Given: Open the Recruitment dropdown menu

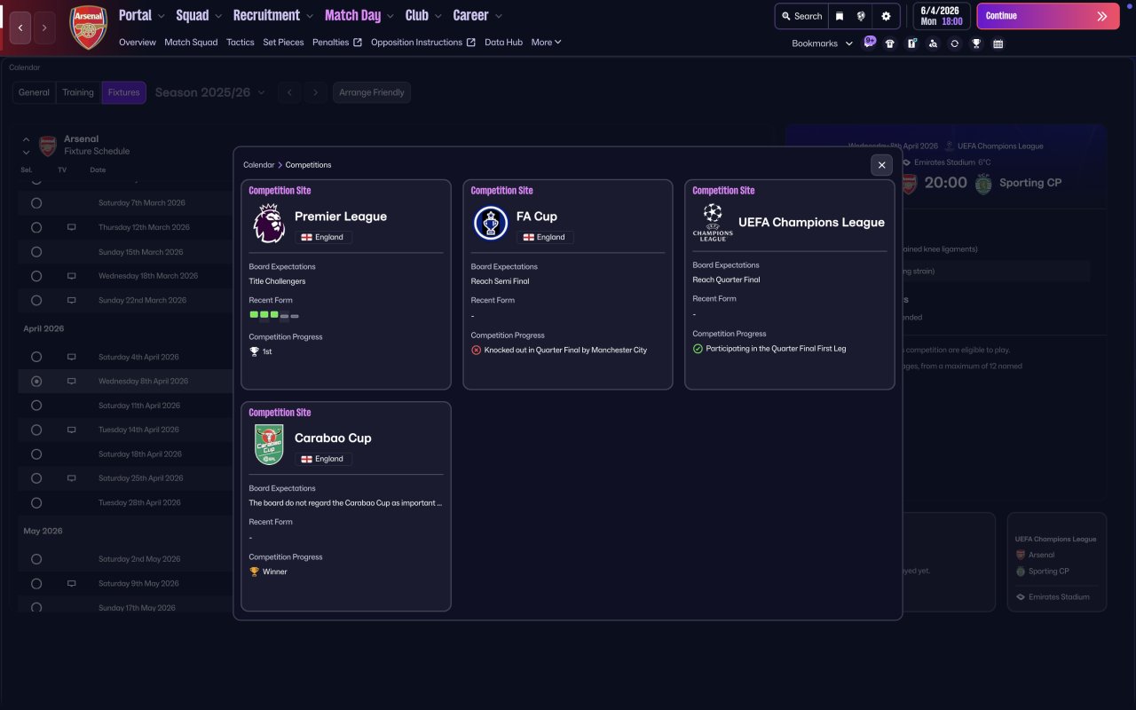Looking at the screenshot, I should pos(273,15).
